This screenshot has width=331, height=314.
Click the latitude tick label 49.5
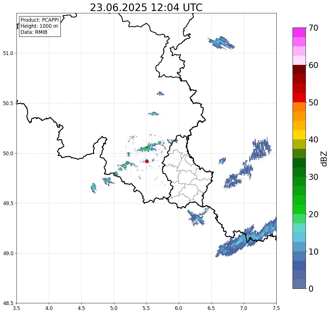[x=8, y=203]
